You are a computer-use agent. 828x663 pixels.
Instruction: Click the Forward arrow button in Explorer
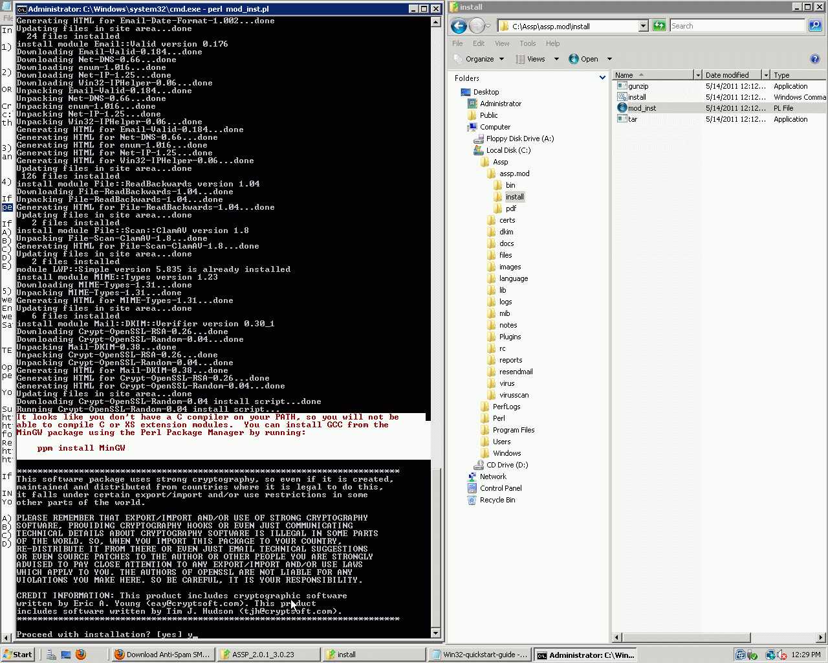click(477, 26)
